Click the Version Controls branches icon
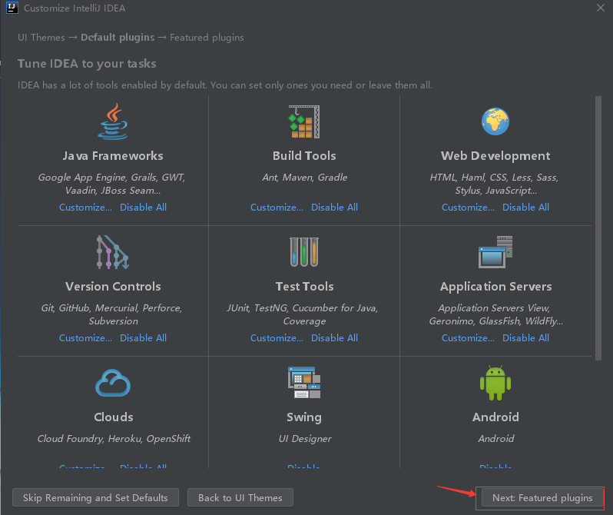This screenshot has width=613, height=515. tap(113, 252)
